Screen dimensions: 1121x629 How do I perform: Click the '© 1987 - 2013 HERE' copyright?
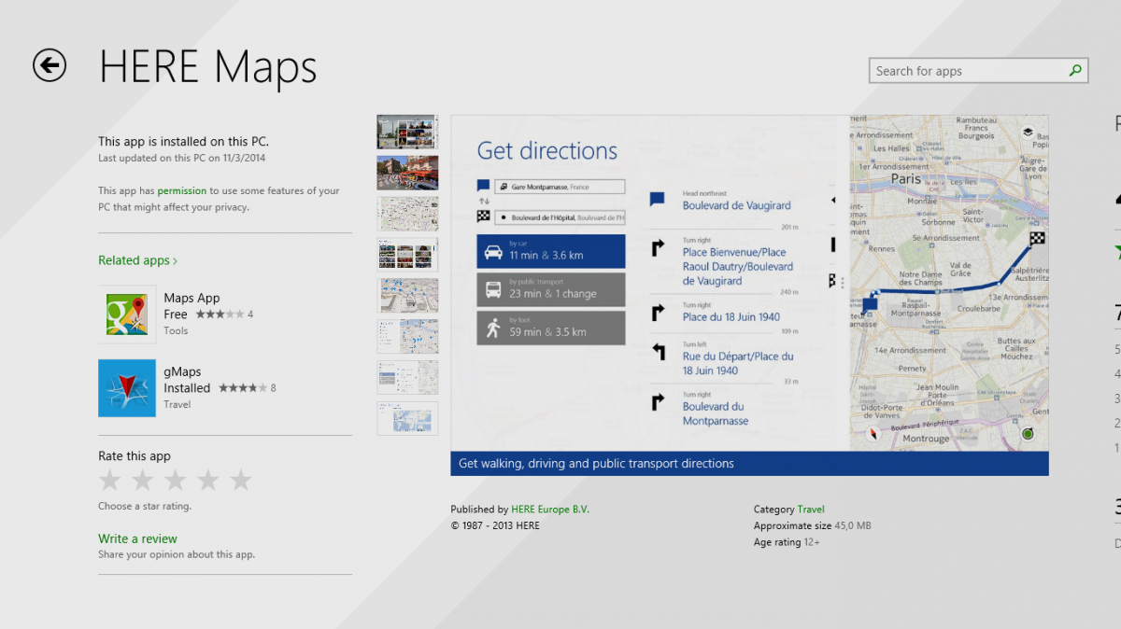tap(495, 525)
